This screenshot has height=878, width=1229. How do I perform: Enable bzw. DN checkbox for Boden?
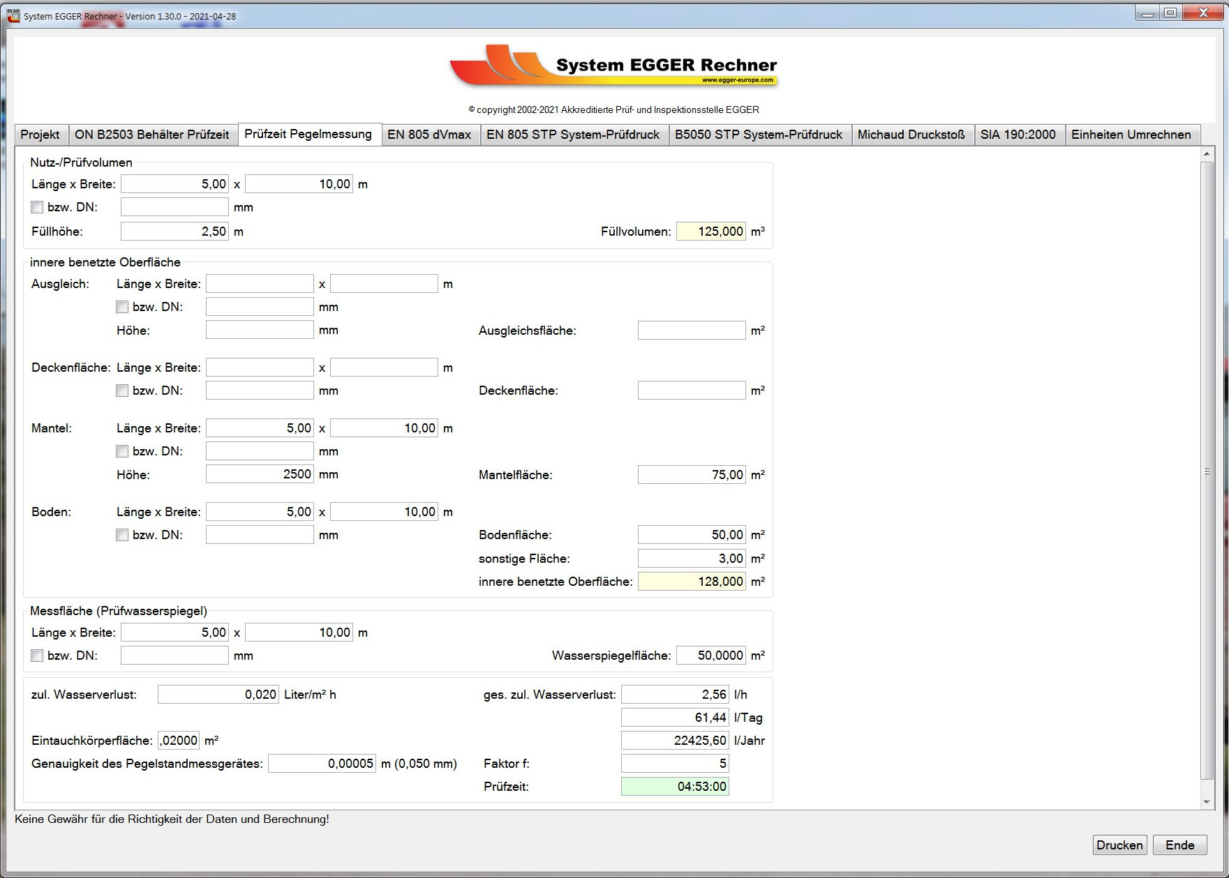[122, 535]
